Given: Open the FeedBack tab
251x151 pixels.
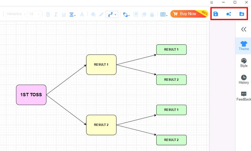Looking at the screenshot, I should click(x=244, y=96).
